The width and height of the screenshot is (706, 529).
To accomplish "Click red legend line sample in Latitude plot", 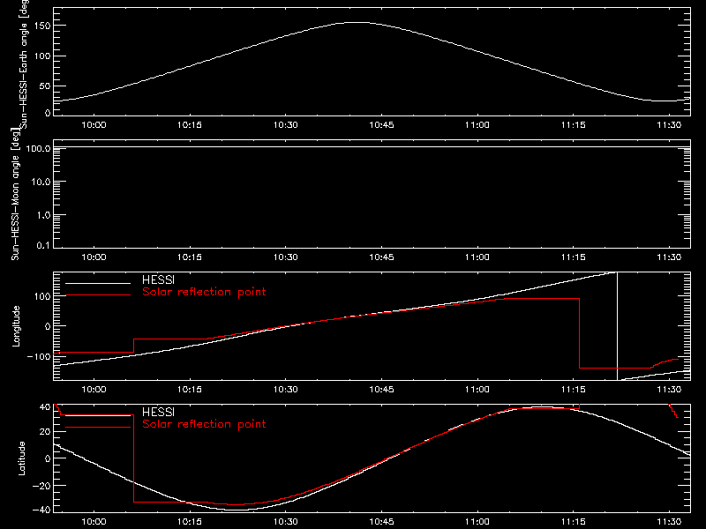I will [98, 428].
